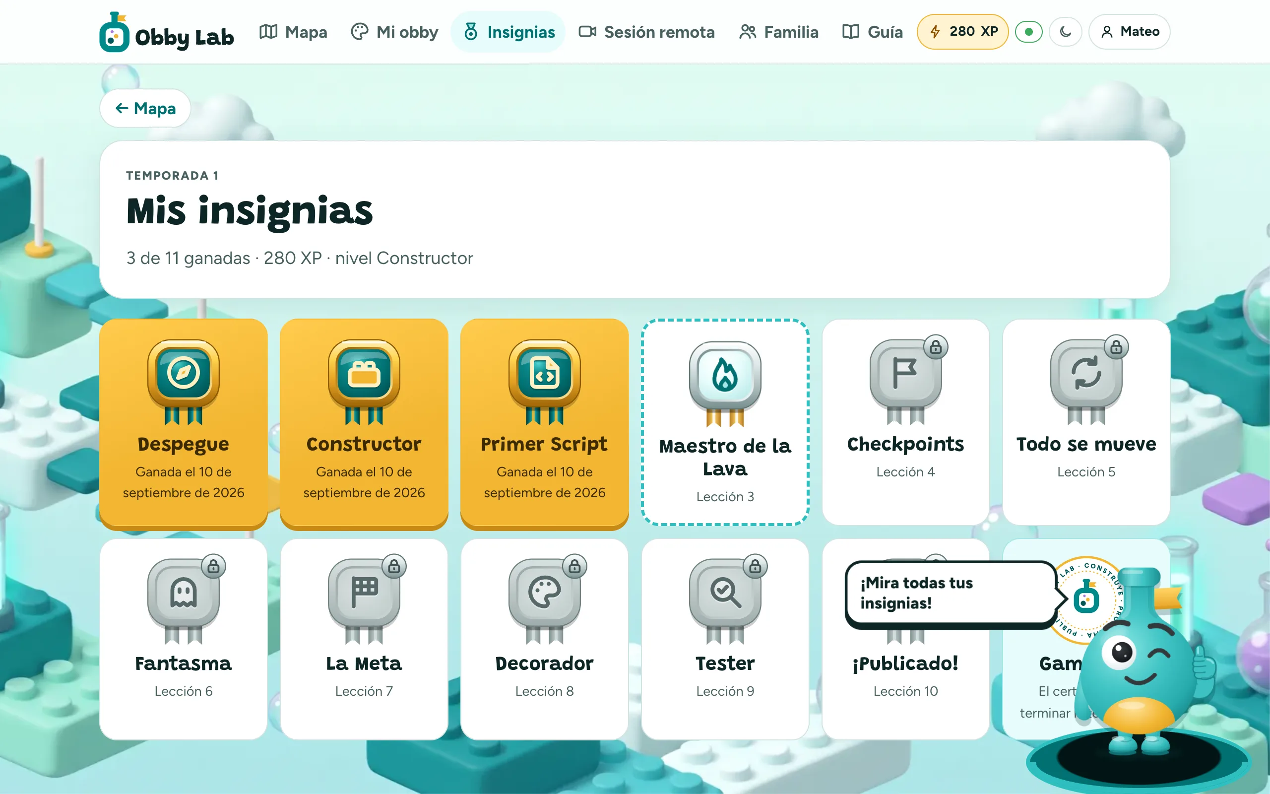This screenshot has height=794, width=1270.
Task: Open the Guía section
Action: click(872, 32)
